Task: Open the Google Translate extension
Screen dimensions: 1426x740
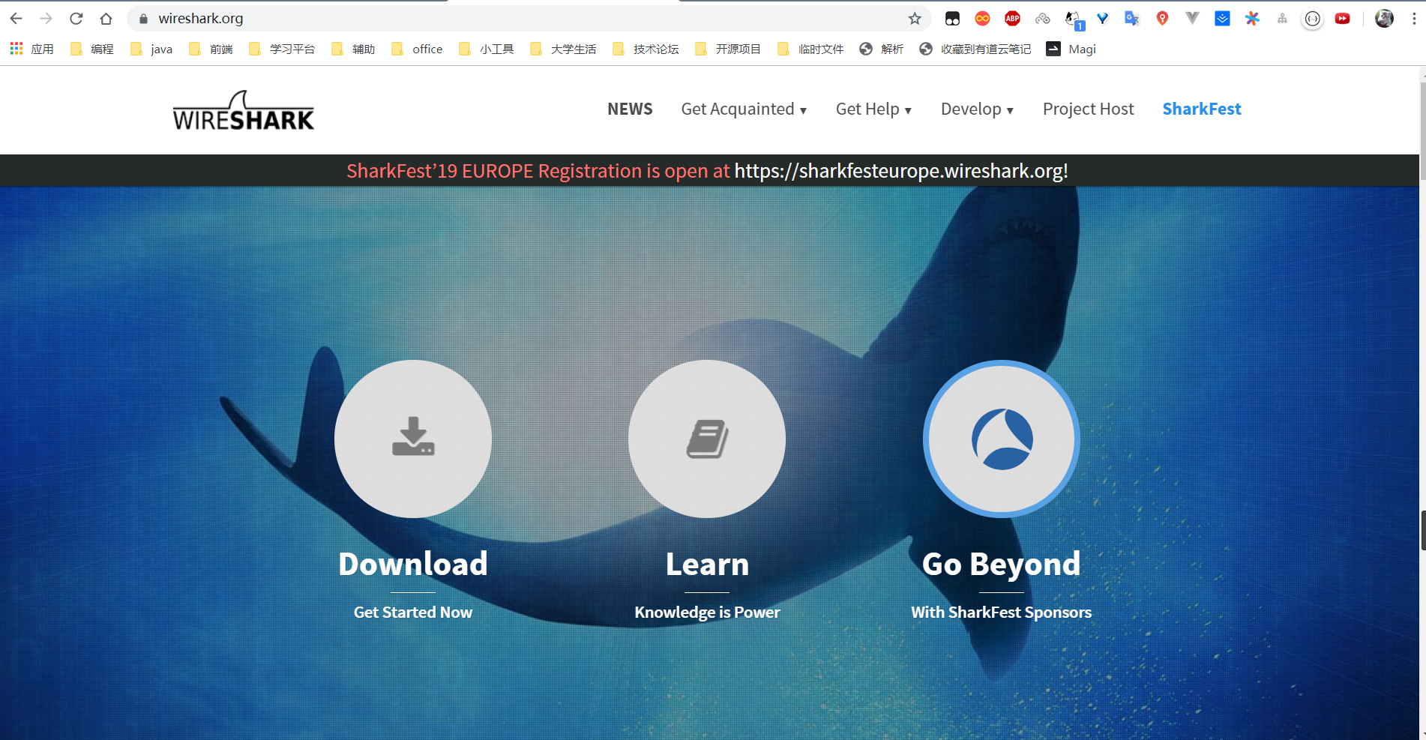Action: tap(1132, 19)
